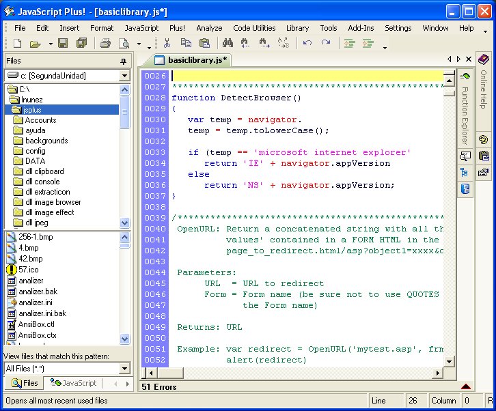Pin the Files panel with the pushpin
Screen dimensions: 496x411
124,61
